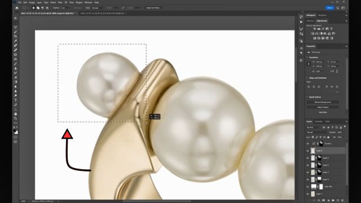Choose Add to selection mode icon
The image size is (361, 203).
(38, 8)
